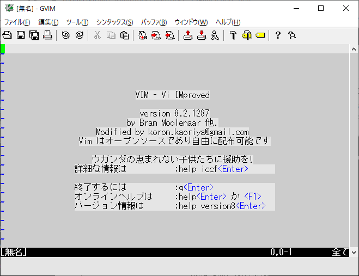Click the 'オンラインヘルプは' label

pyautogui.click(x=113, y=197)
